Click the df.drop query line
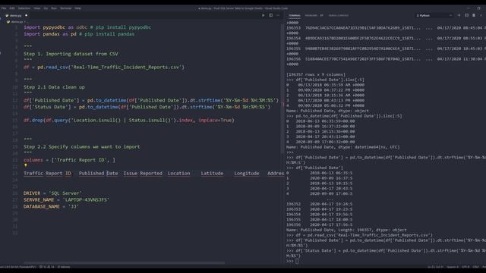The image size is (486, 273). 129,121
